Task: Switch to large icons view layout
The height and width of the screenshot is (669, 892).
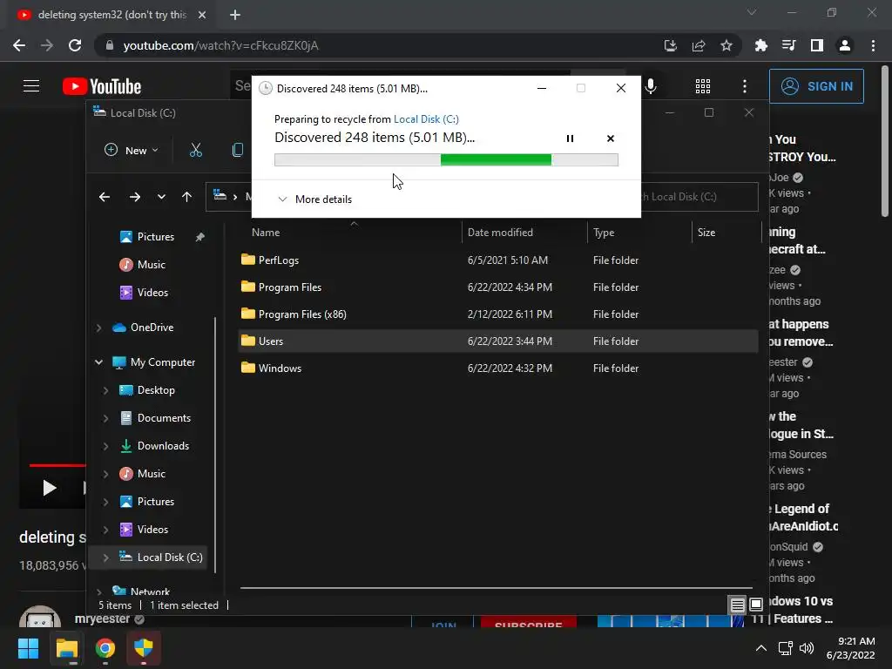Action: tap(756, 605)
